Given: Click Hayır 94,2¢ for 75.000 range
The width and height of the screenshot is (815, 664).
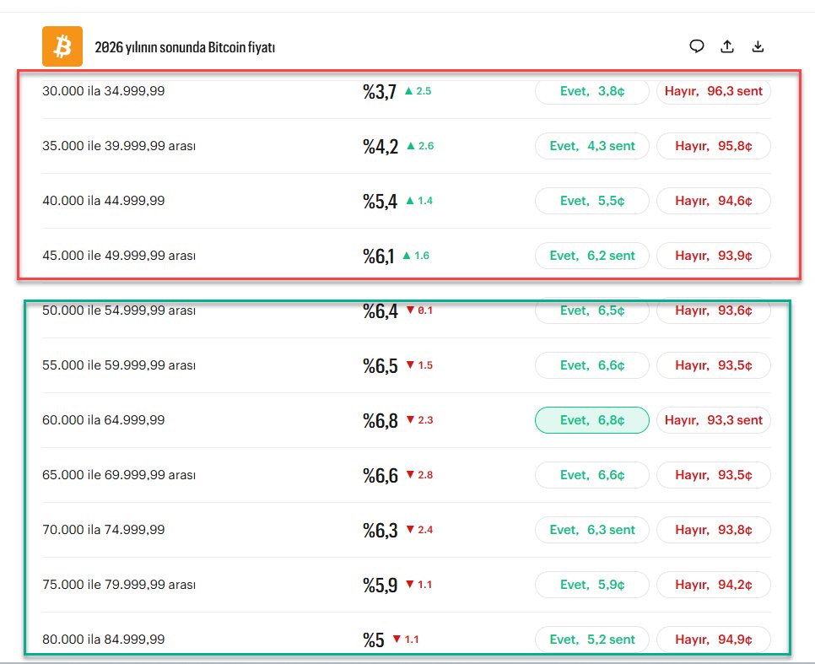Looking at the screenshot, I should point(713,585).
